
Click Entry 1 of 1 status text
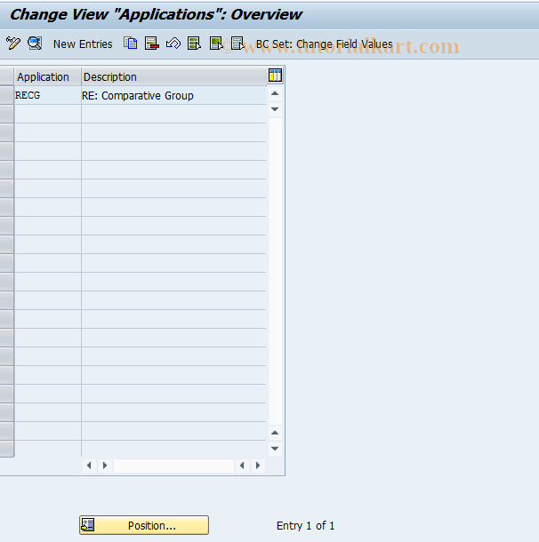[x=305, y=526]
